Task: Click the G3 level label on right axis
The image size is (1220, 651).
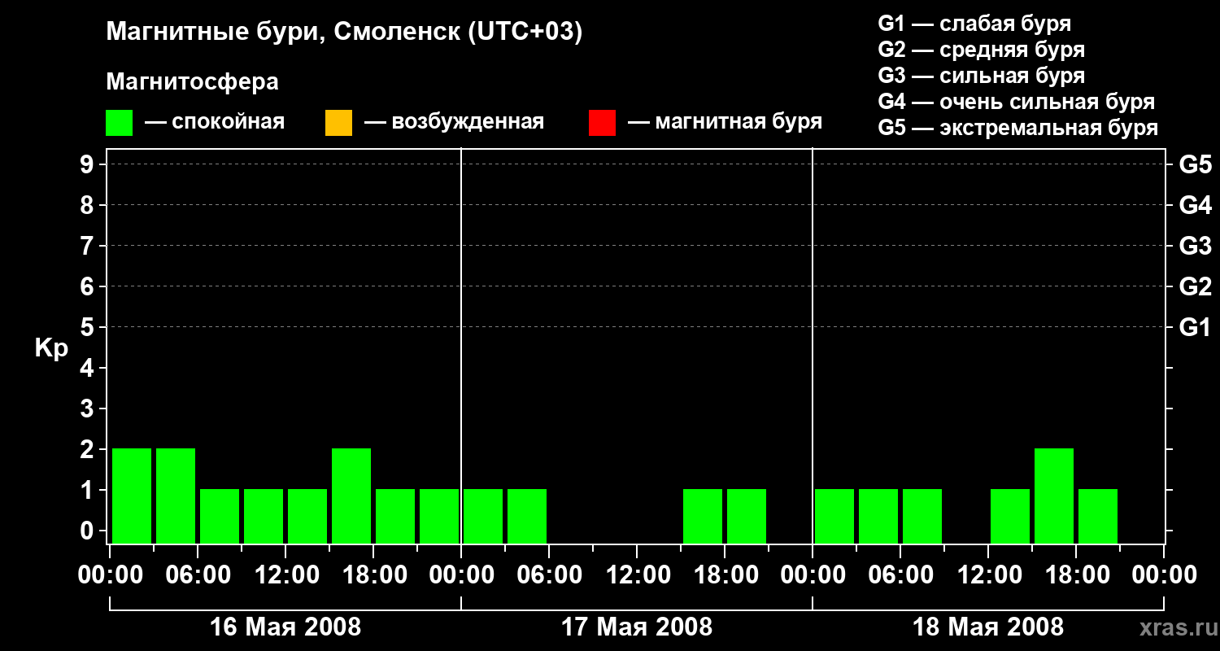Action: pos(1195,246)
